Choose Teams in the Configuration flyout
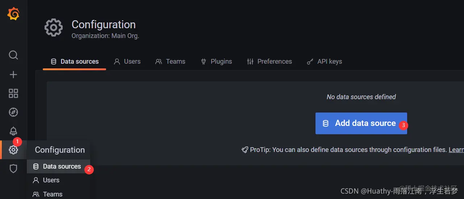The height and width of the screenshot is (199, 464). coord(53,194)
